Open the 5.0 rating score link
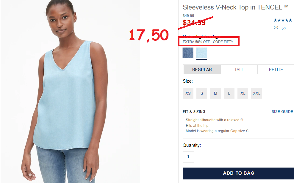This screenshot has height=183, width=294. point(276,28)
